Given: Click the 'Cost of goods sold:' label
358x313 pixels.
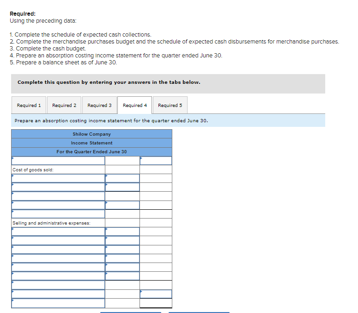Looking at the screenshot, I should tap(33, 170).
